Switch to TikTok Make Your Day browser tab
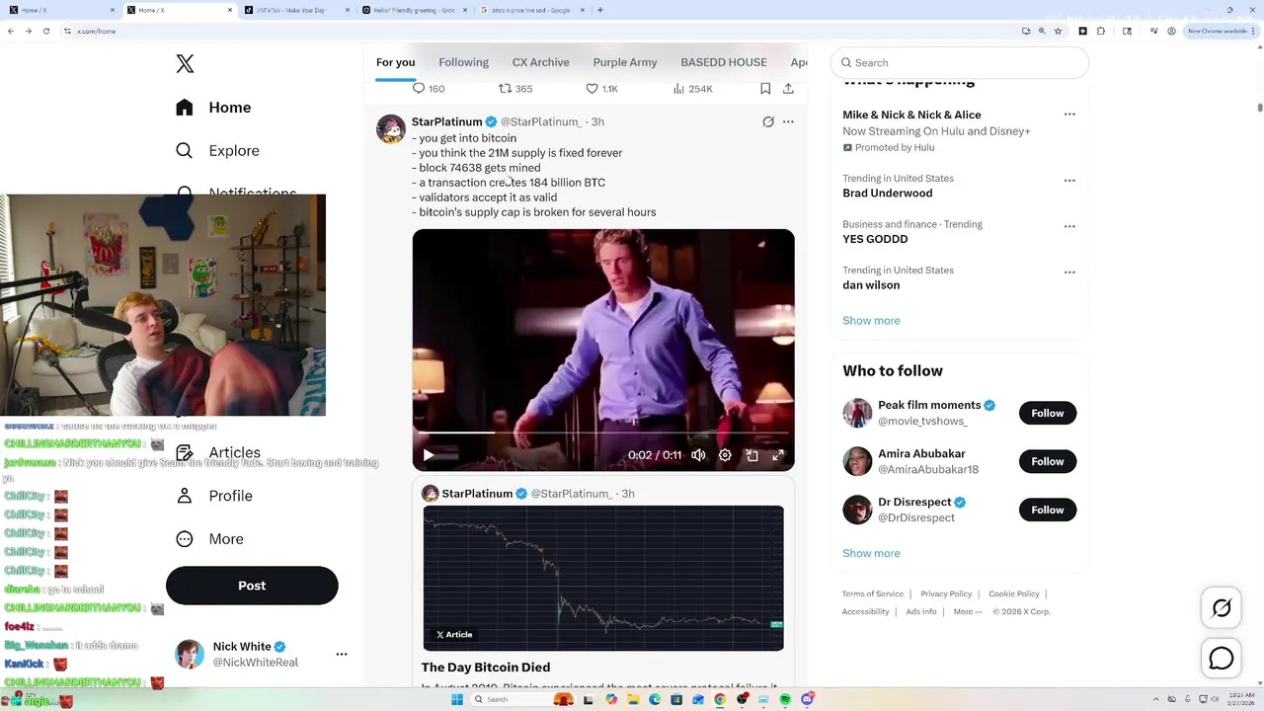Screen dimensions: 1264x711 (296, 10)
